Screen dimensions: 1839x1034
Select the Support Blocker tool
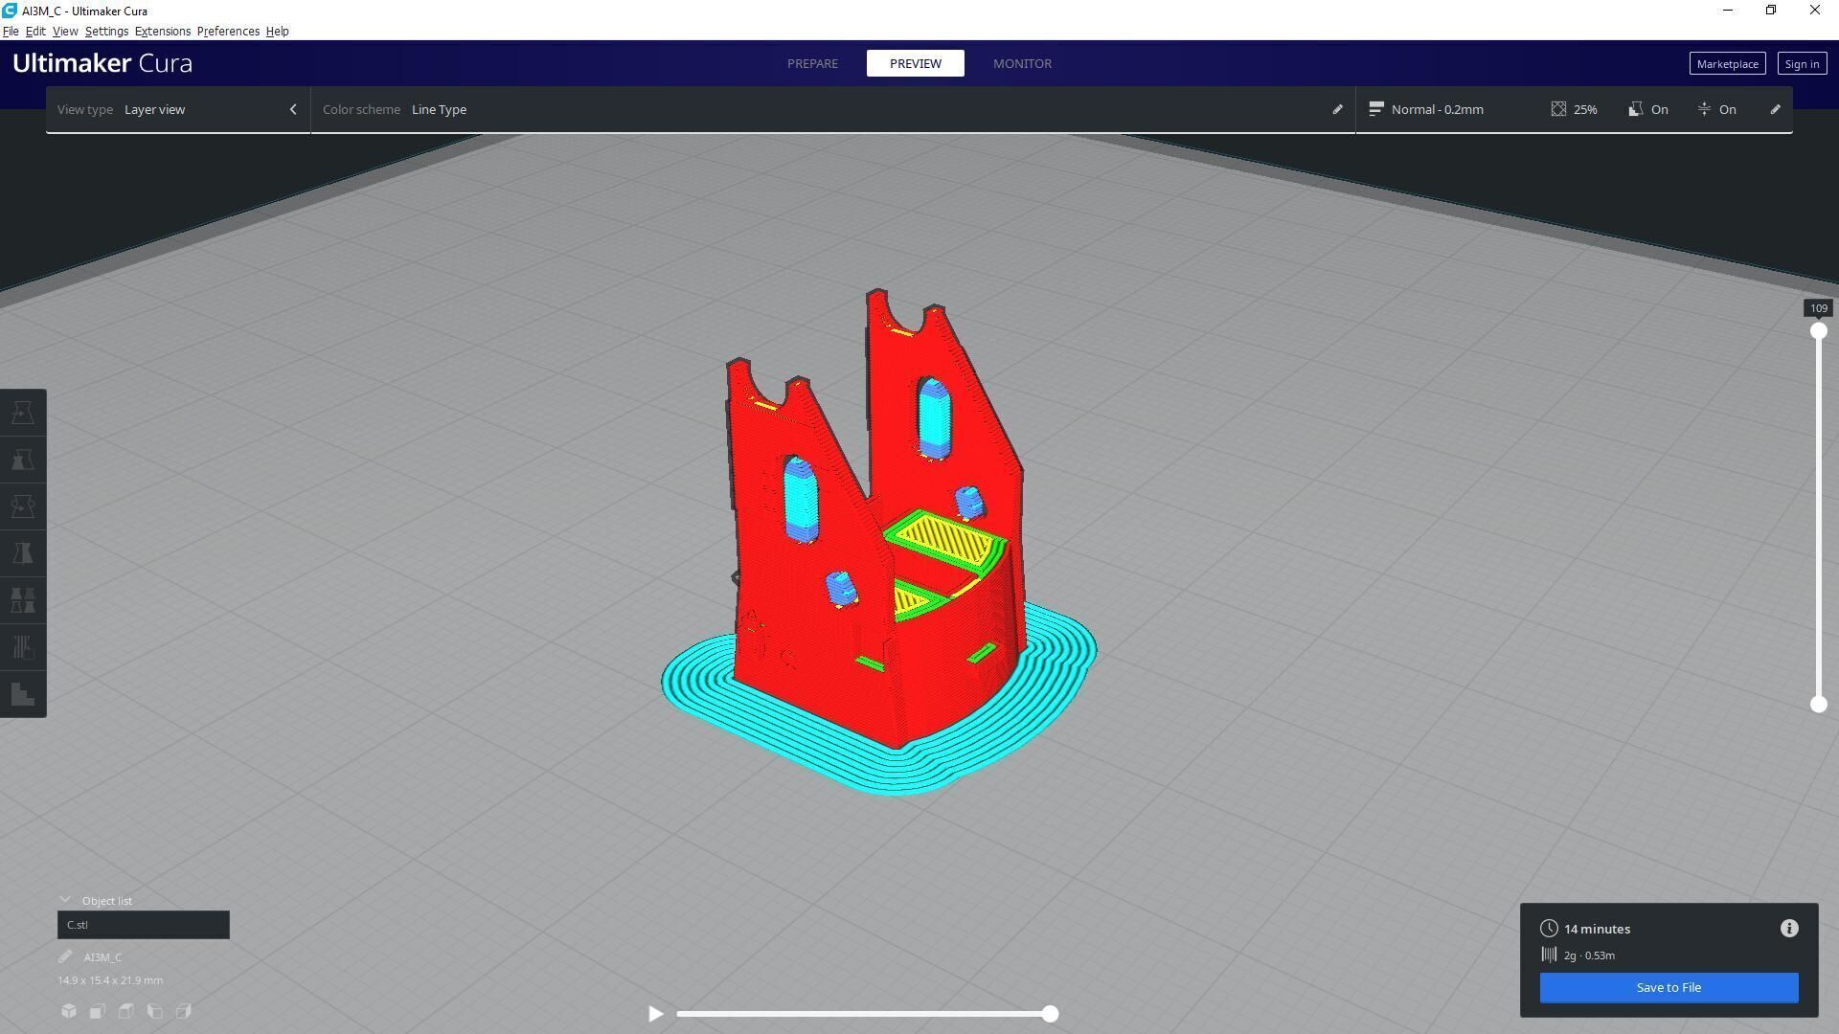click(23, 647)
